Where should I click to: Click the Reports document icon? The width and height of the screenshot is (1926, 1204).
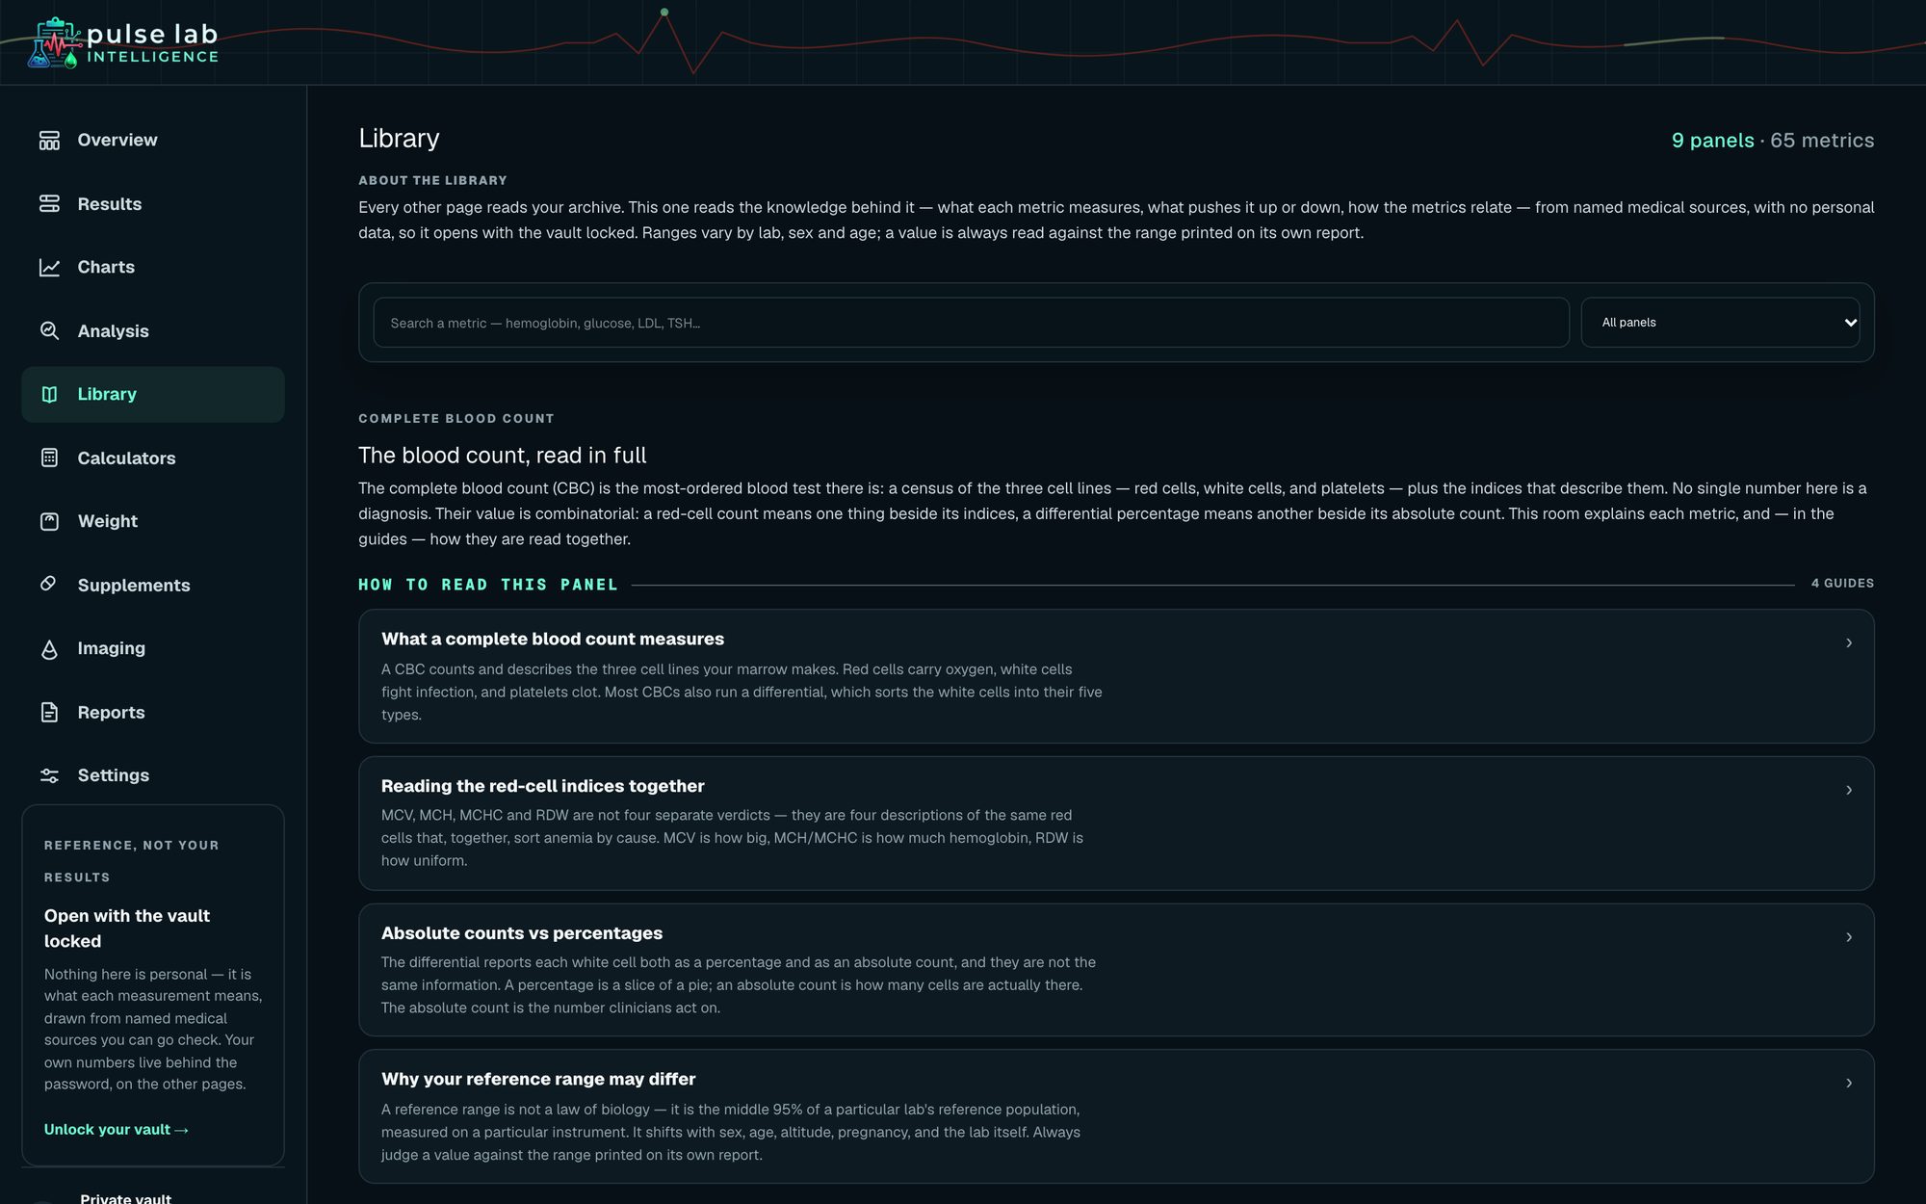pyautogui.click(x=49, y=713)
